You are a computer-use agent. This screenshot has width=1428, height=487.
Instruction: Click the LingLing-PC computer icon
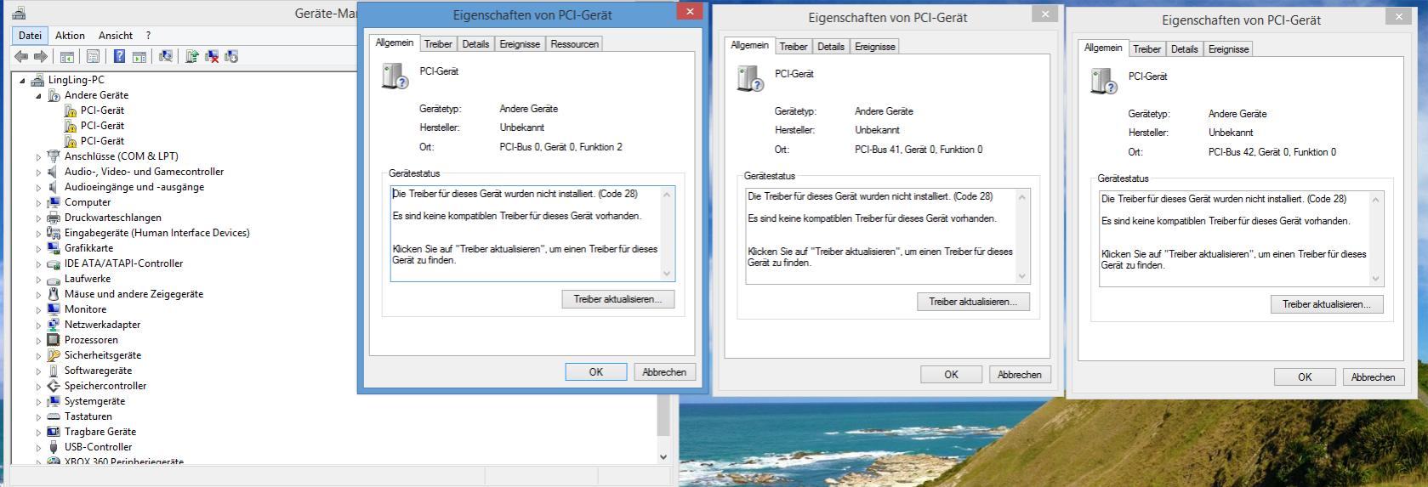37,80
